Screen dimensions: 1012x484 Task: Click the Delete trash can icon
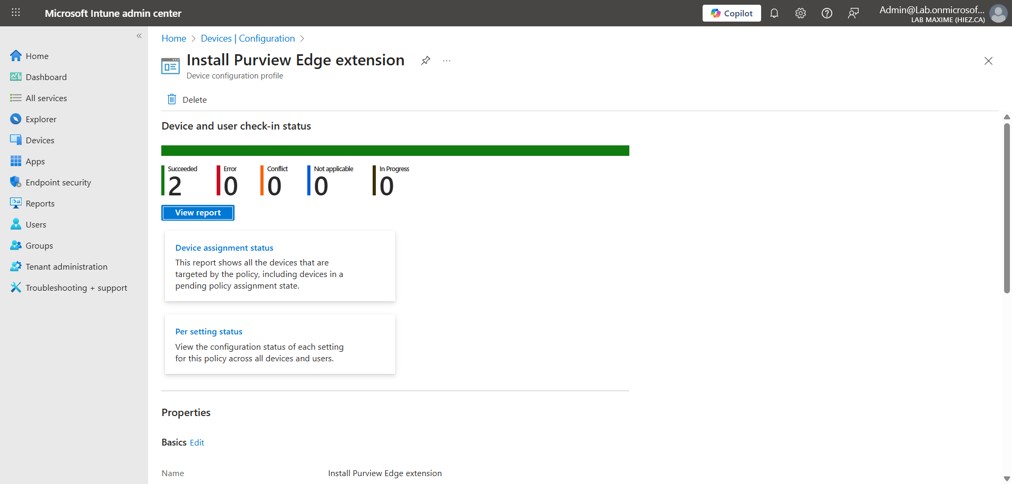point(172,100)
